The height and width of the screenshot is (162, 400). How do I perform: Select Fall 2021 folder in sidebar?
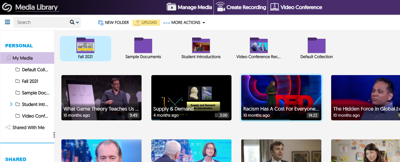pos(27,81)
